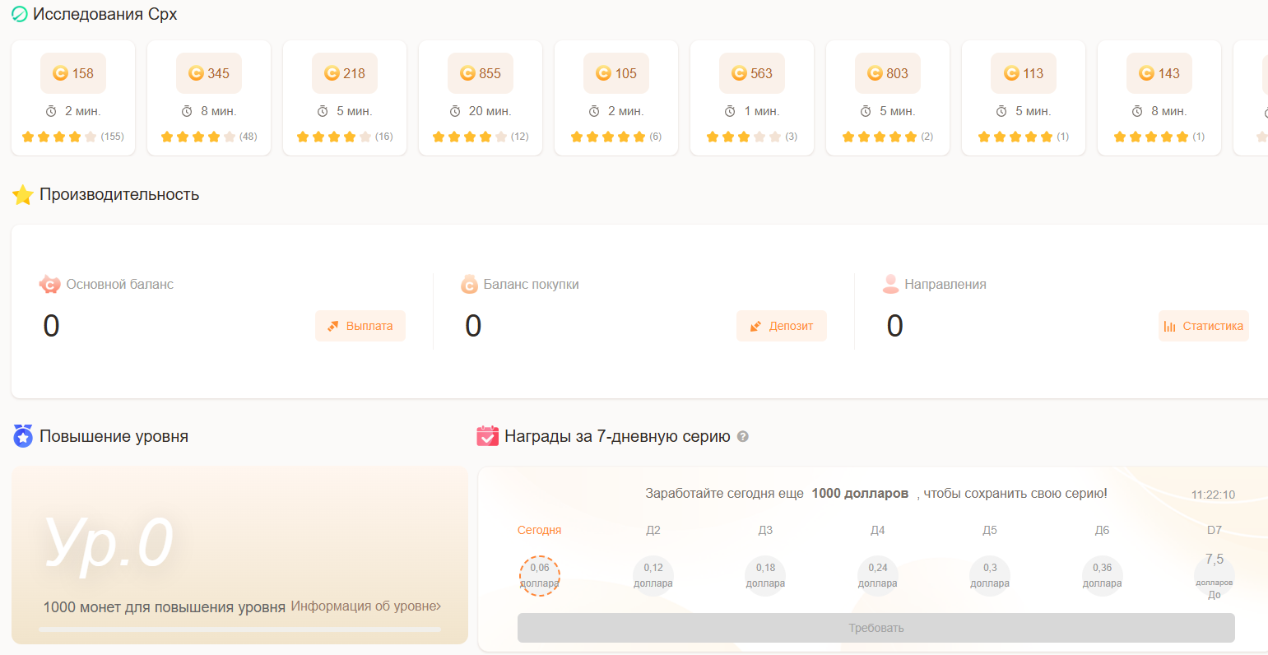The height and width of the screenshot is (655, 1268).
Task: Open the 113-coin survey card
Action: click(1024, 98)
